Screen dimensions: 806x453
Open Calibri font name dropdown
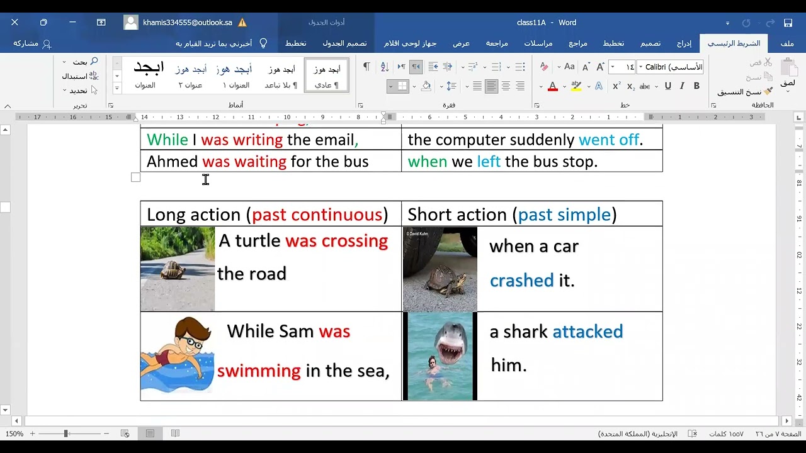641,67
